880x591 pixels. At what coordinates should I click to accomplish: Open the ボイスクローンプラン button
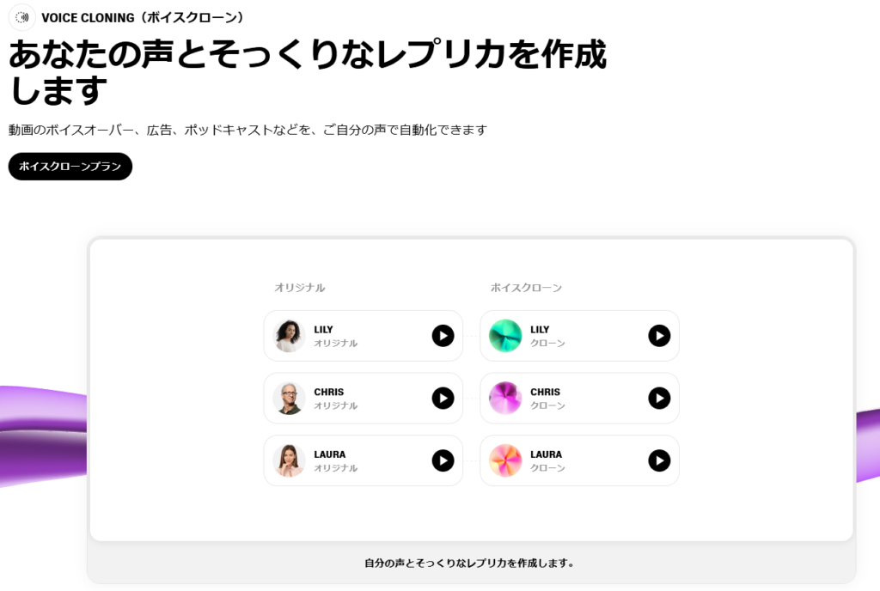coord(70,167)
